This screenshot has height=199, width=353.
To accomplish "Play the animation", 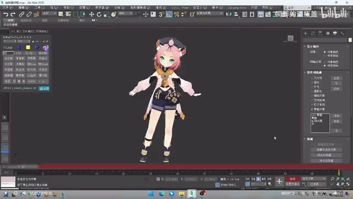I will pos(258,179).
